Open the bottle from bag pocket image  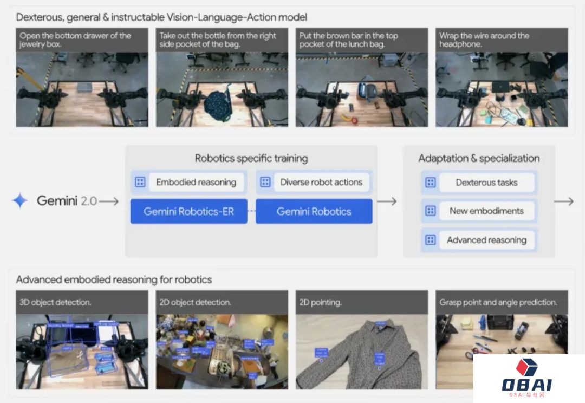coord(222,89)
